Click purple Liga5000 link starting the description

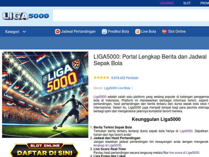100,97
